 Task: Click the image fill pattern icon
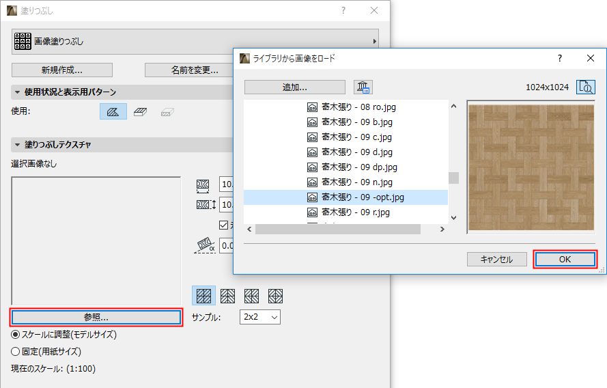(x=23, y=41)
